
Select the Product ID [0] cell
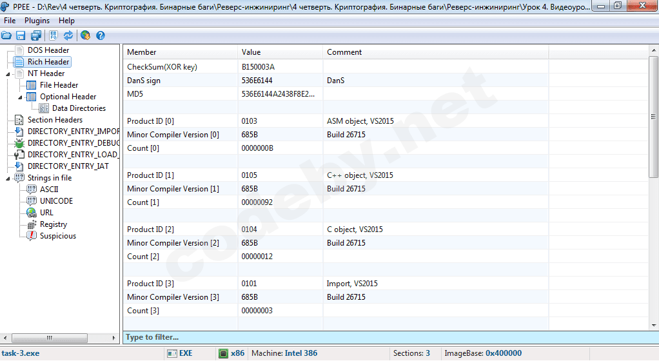(181, 121)
